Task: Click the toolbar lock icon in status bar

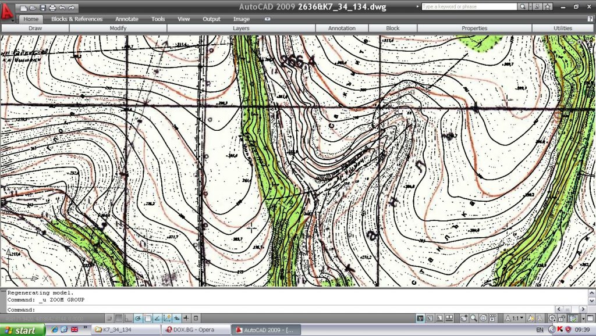Action: [561, 318]
